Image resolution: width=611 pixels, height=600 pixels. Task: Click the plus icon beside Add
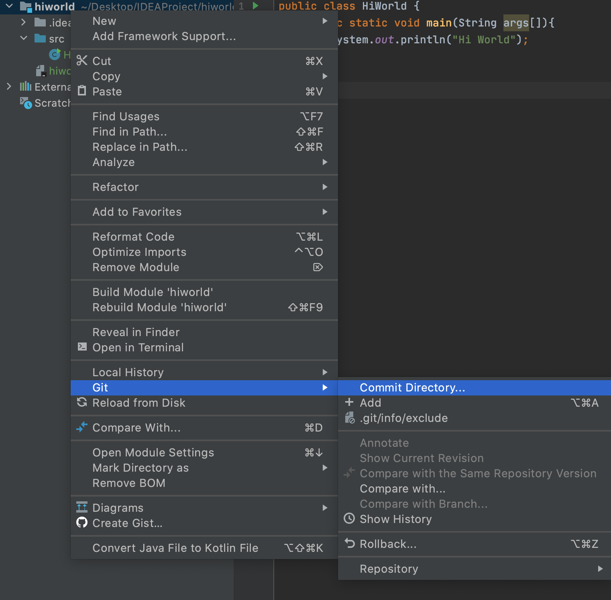[x=349, y=402]
